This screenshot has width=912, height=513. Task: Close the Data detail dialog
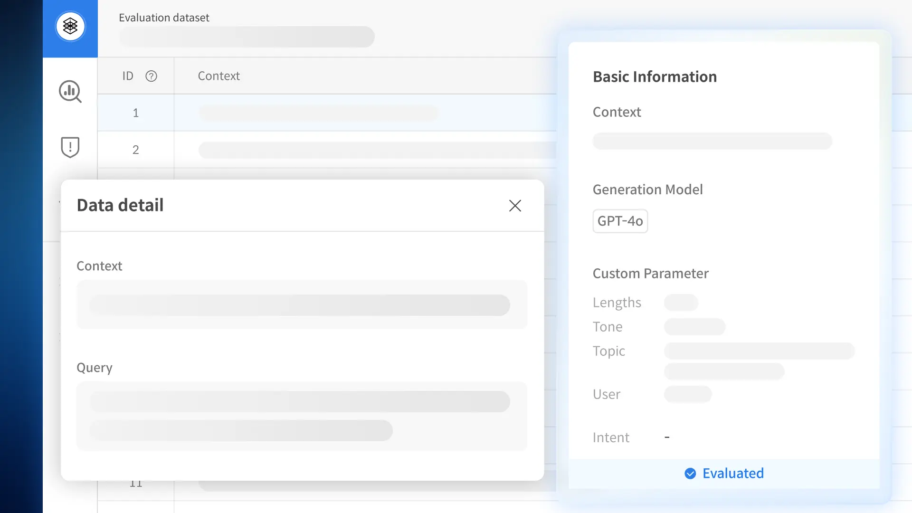tap(515, 206)
